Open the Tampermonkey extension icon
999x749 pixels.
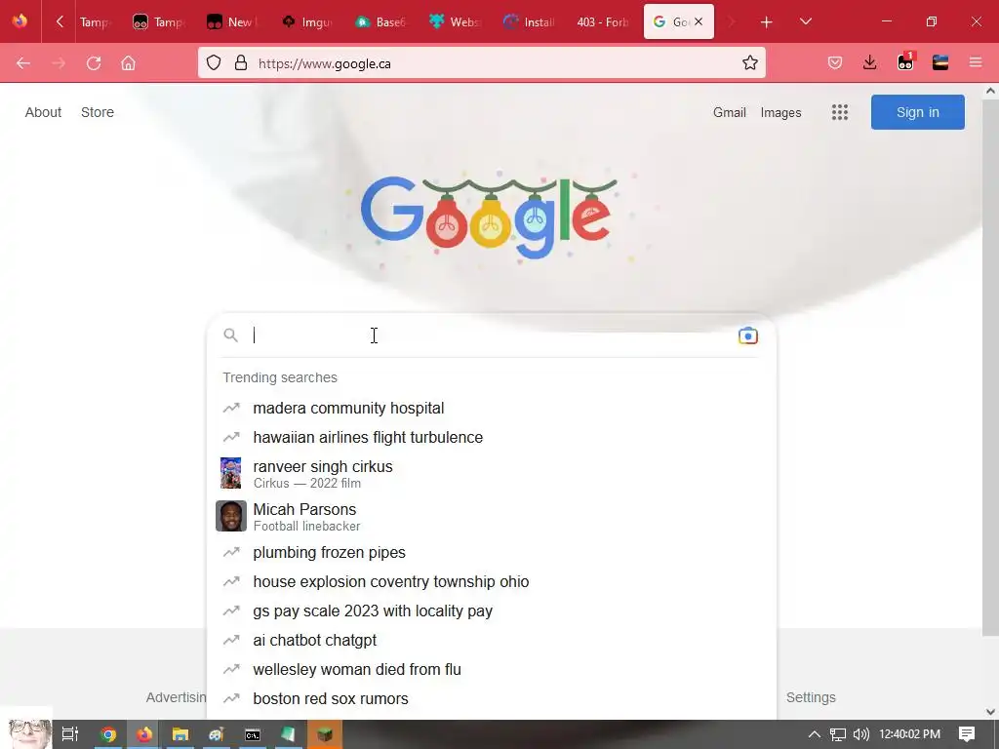905,61
